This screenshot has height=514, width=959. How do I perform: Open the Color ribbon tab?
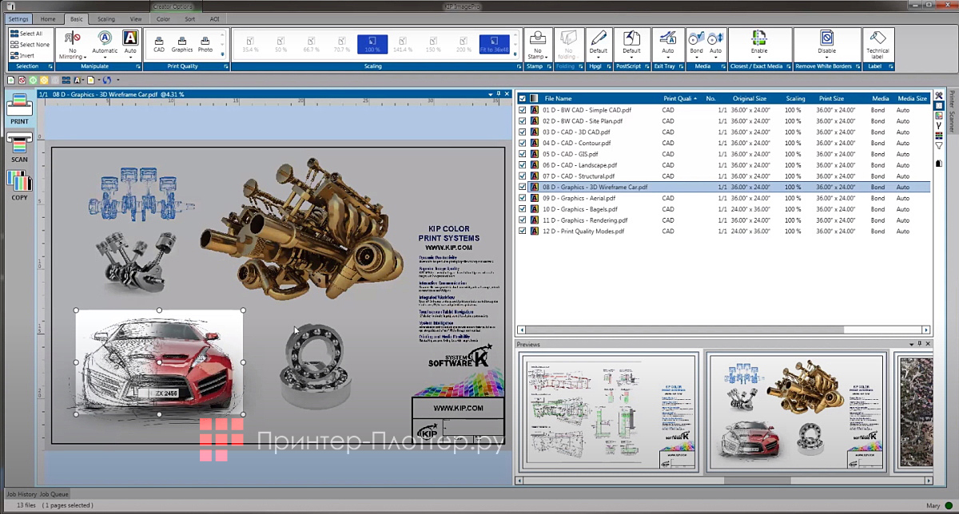[163, 18]
